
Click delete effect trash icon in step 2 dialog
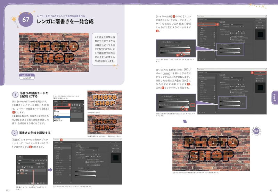71,182
